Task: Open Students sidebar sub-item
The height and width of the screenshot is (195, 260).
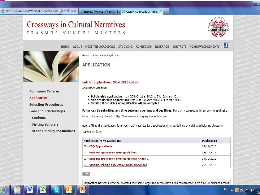Action: tap(39, 118)
